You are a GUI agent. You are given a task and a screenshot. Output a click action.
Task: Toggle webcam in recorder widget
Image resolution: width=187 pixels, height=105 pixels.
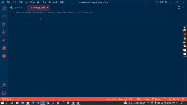185,46
